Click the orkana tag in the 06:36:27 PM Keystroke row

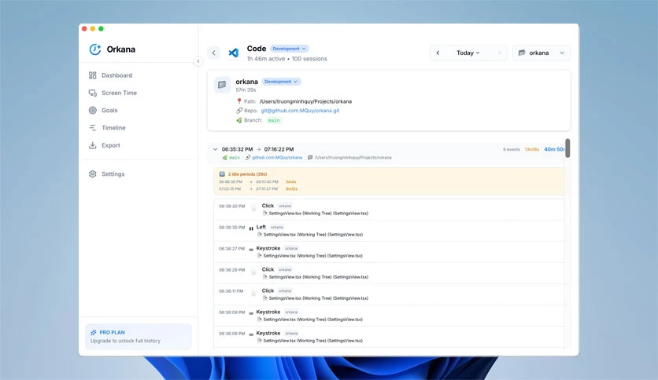click(291, 249)
